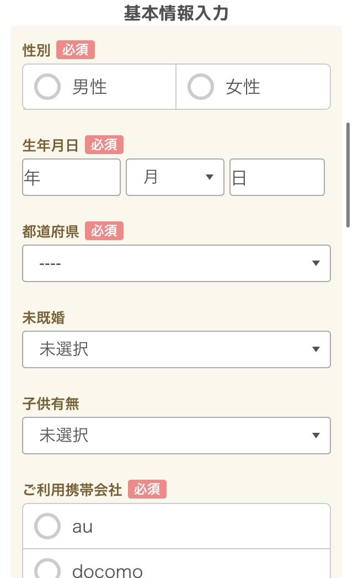353x578 pixels.
Task: Click the arrow on the 子供有無 selector
Action: (x=315, y=435)
